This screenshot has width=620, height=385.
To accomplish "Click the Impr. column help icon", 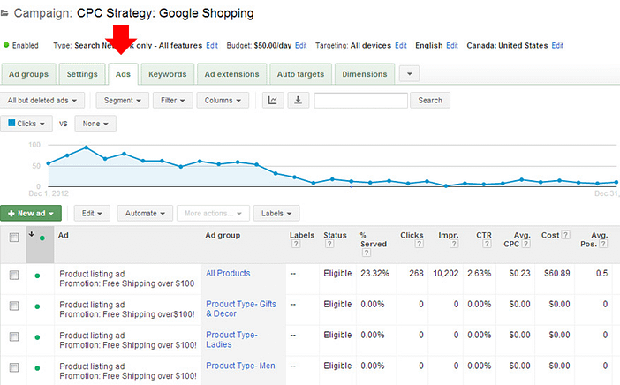I will point(454,244).
